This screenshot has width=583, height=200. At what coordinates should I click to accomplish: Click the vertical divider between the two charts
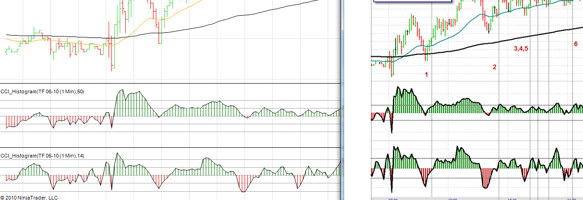click(x=342, y=100)
